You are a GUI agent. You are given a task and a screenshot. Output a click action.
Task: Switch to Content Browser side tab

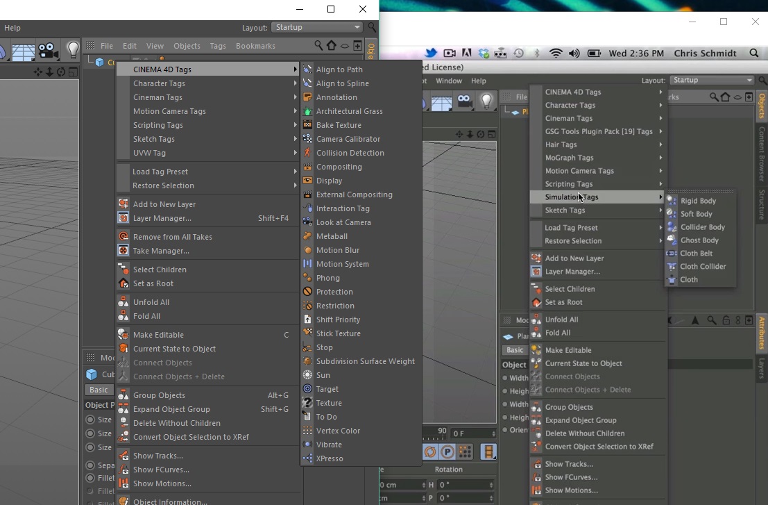coord(762,154)
